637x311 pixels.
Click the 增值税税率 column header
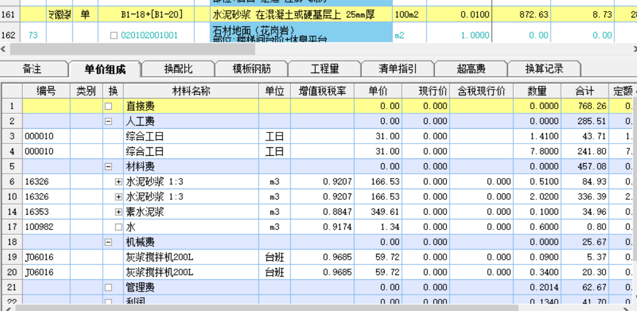coord(322,91)
